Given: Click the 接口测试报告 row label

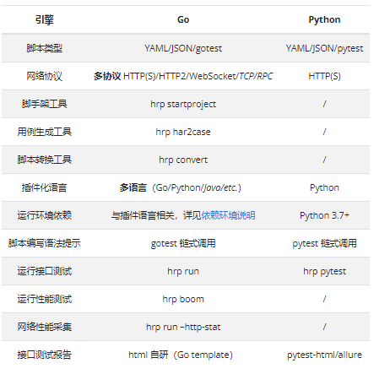Looking at the screenshot, I should [45, 355].
